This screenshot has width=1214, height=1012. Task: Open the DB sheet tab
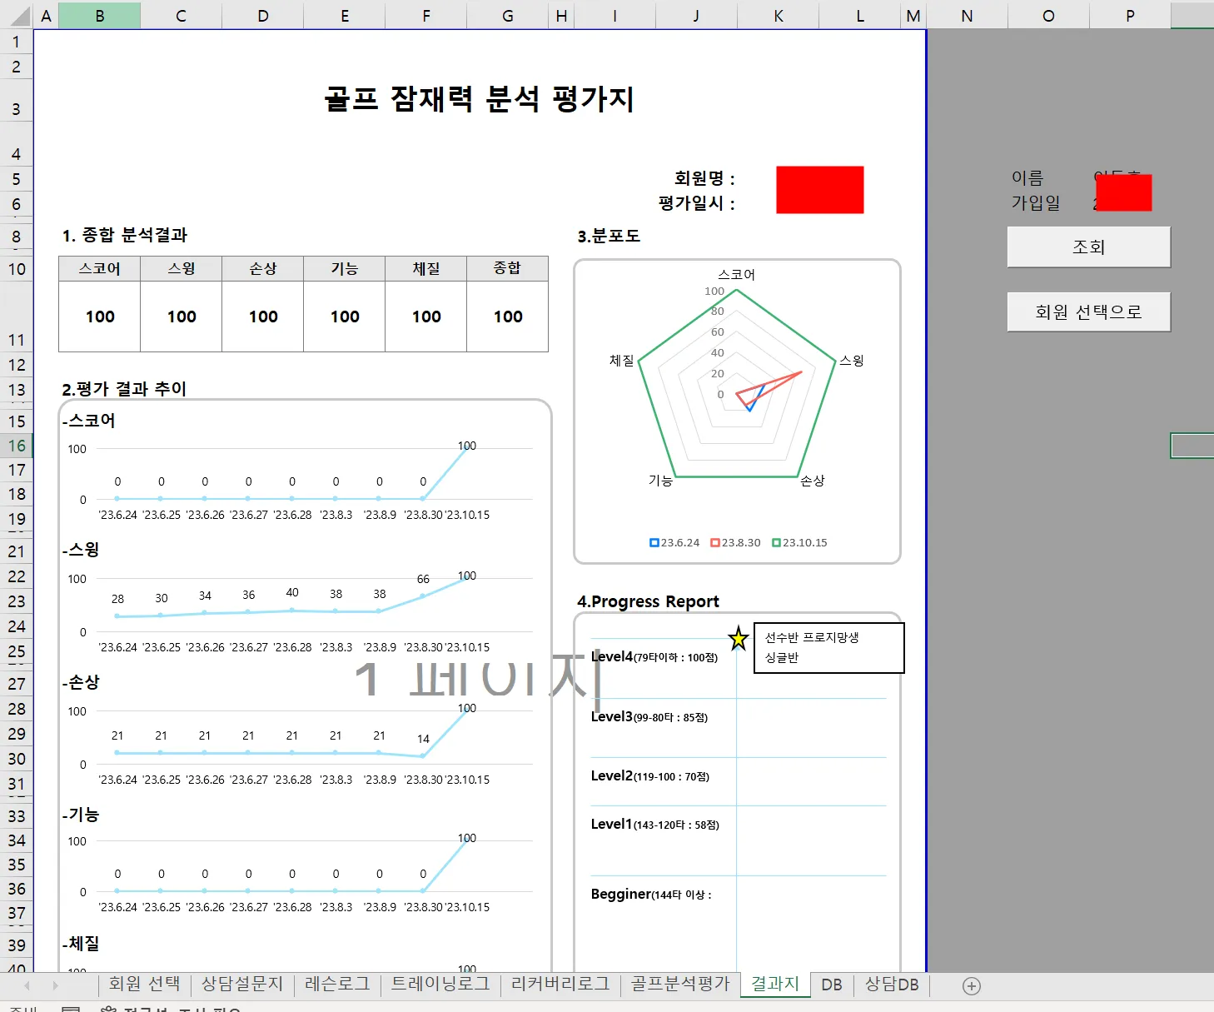tap(832, 985)
